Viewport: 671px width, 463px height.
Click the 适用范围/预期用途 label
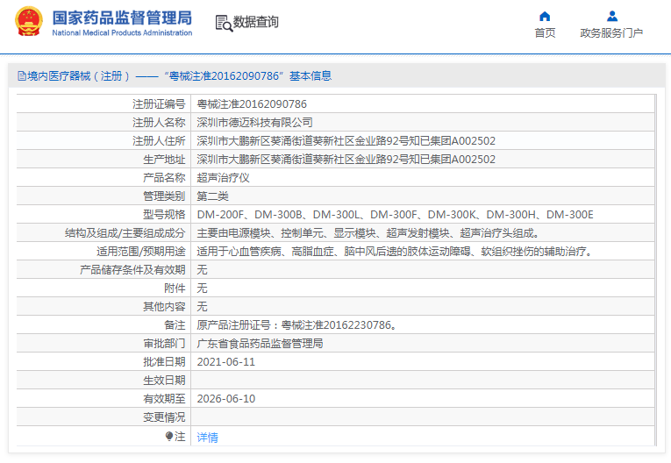click(x=141, y=251)
